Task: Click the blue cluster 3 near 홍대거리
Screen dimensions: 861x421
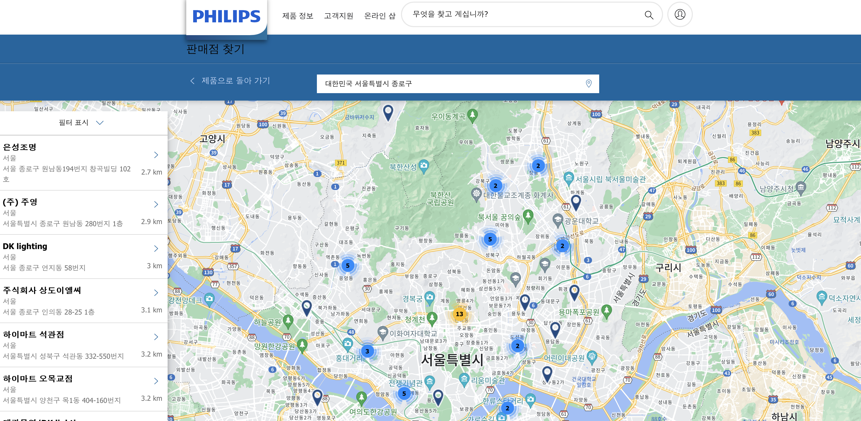Action: (x=367, y=351)
